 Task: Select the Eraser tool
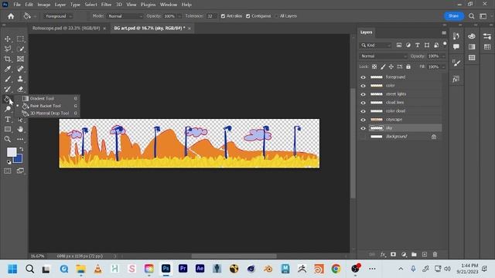pos(20,89)
